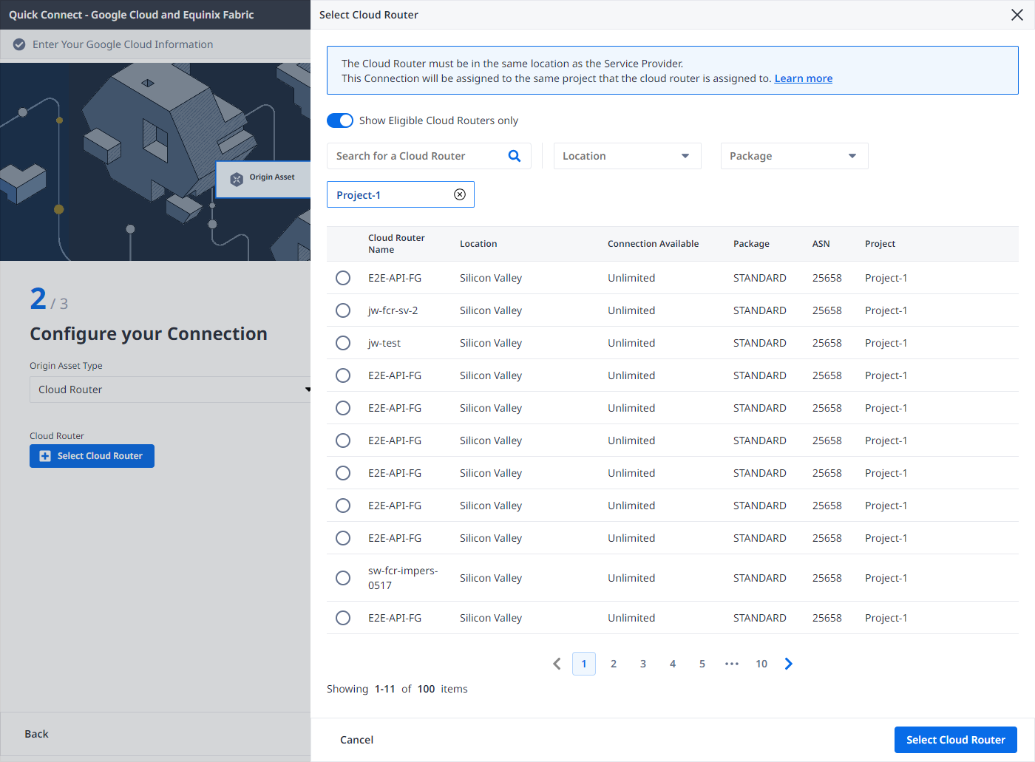The image size is (1035, 762).
Task: Click the Cloud Router Name column header
Action: [396, 244]
